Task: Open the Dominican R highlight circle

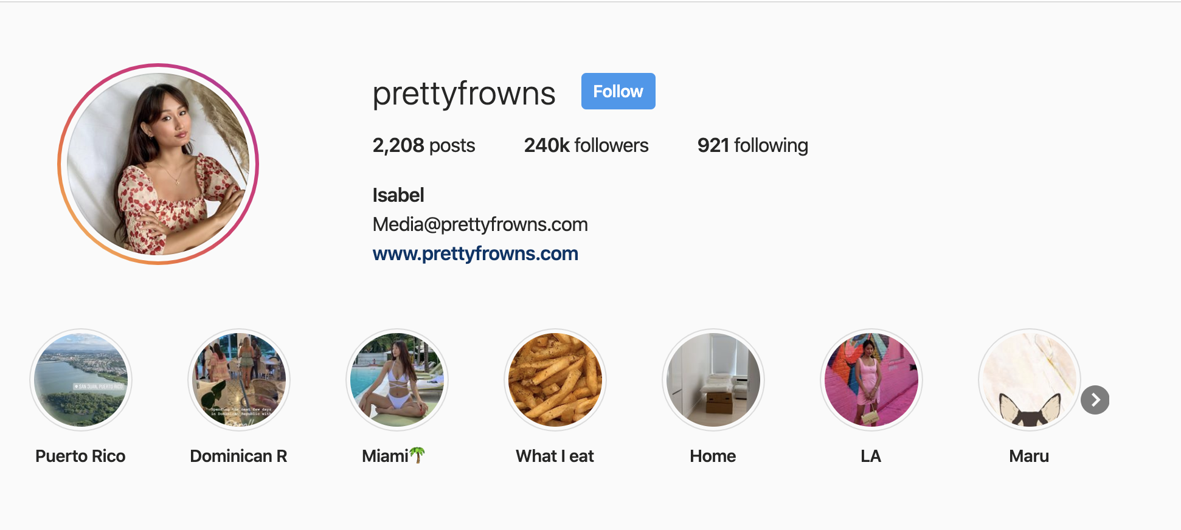Action: pos(239,380)
